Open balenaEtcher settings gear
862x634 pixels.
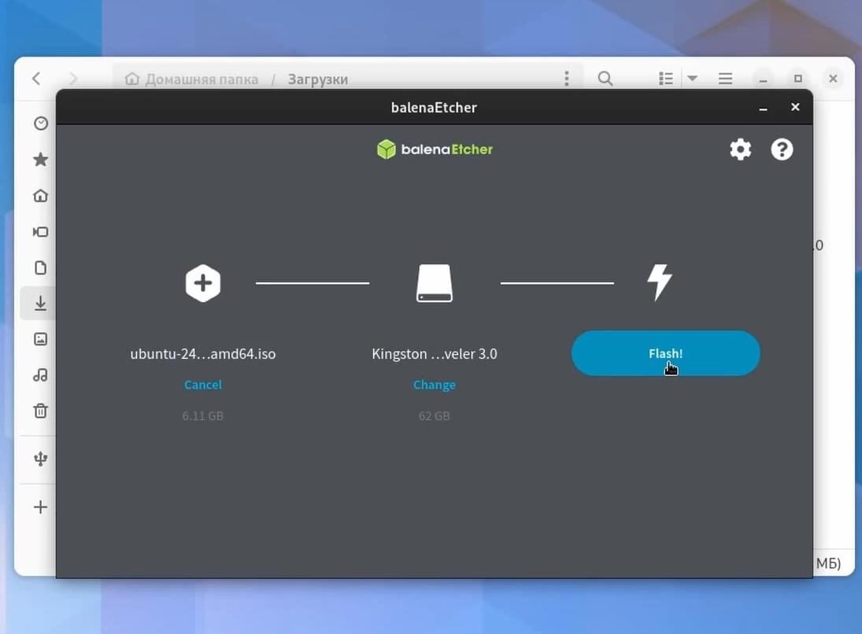point(740,149)
